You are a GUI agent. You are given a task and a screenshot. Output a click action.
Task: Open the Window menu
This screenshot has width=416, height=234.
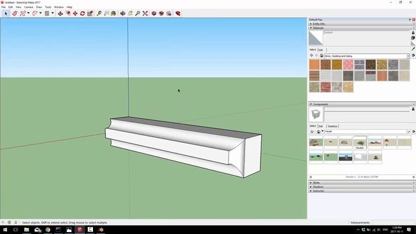pyautogui.click(x=59, y=7)
